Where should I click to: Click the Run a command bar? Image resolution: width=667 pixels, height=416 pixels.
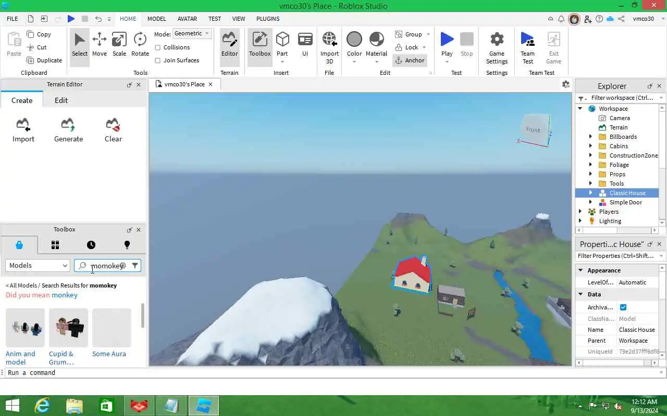[333, 373]
